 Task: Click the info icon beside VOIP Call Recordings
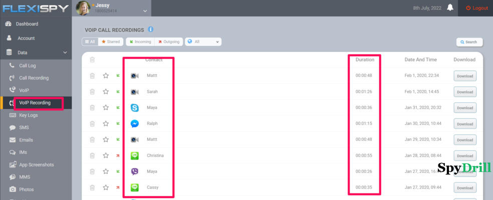pyautogui.click(x=150, y=29)
